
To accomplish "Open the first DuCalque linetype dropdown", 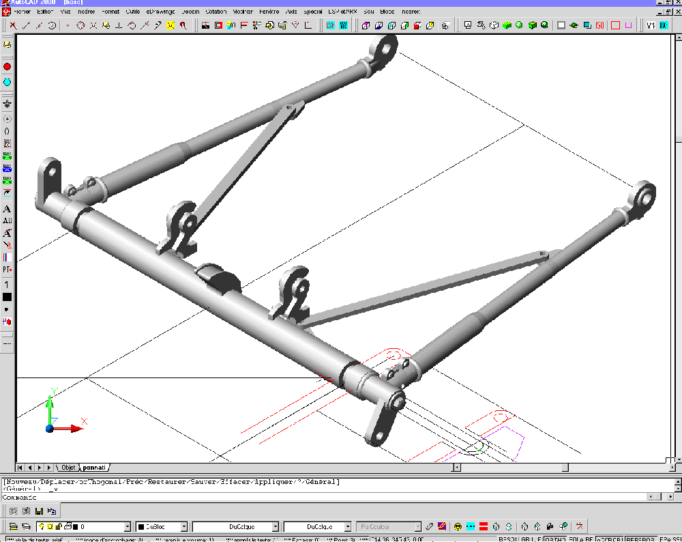I will pos(275,527).
